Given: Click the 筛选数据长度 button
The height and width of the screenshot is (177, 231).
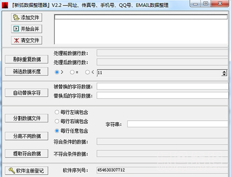Looking at the screenshot, I should [x=27, y=72].
